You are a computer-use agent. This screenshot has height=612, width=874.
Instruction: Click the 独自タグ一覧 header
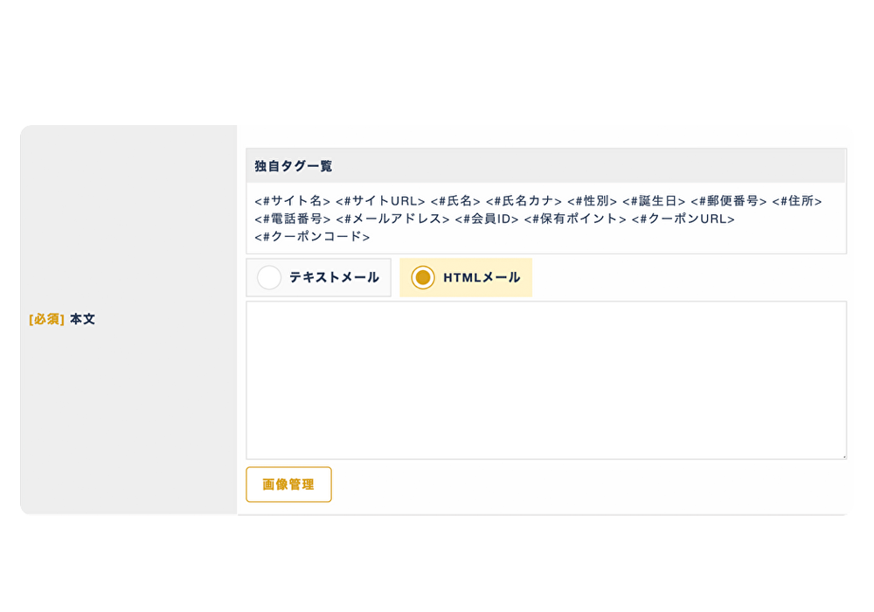coord(294,166)
